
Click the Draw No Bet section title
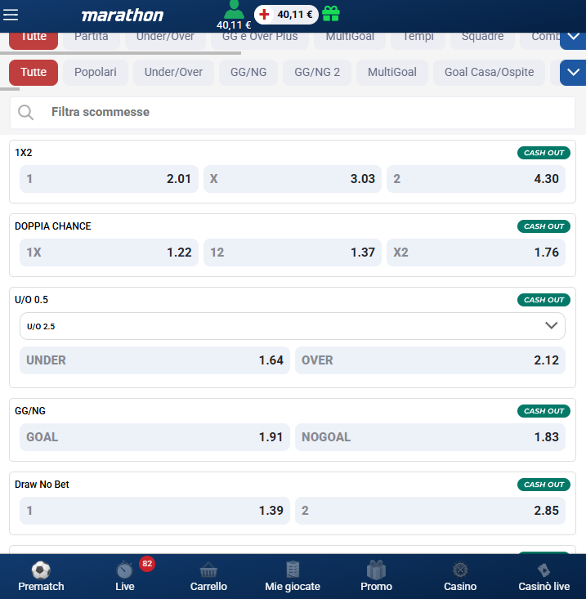42,485
